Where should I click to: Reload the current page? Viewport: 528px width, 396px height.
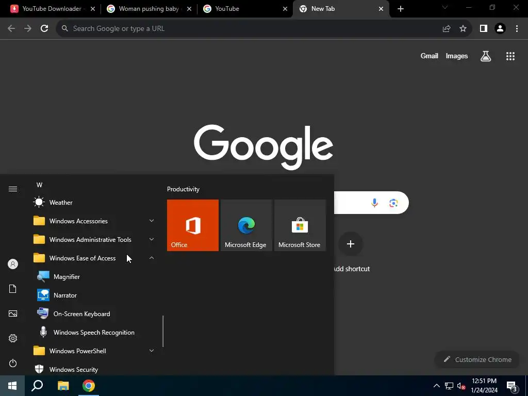pyautogui.click(x=44, y=29)
